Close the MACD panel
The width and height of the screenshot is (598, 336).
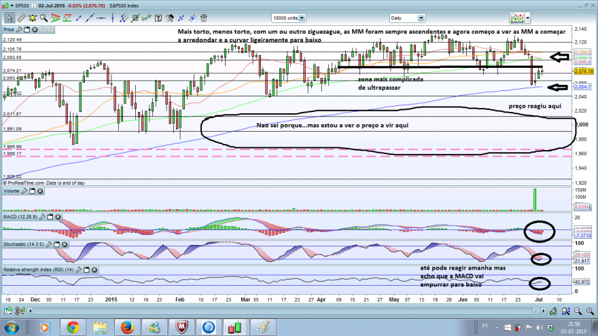coord(58,217)
